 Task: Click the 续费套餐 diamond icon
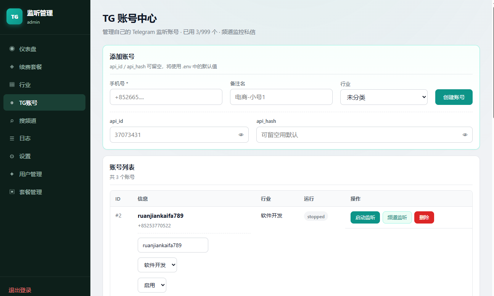12,67
